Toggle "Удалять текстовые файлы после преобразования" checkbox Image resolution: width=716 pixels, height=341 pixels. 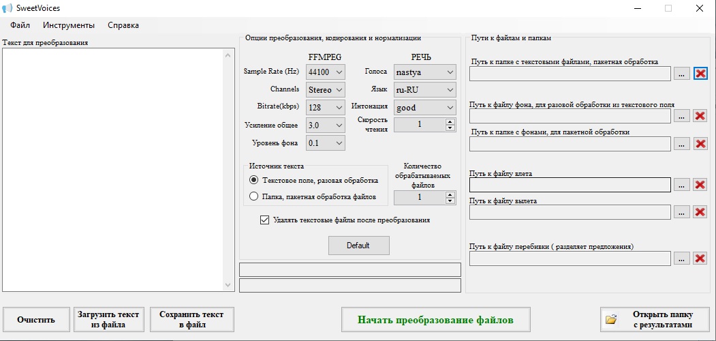pos(264,220)
